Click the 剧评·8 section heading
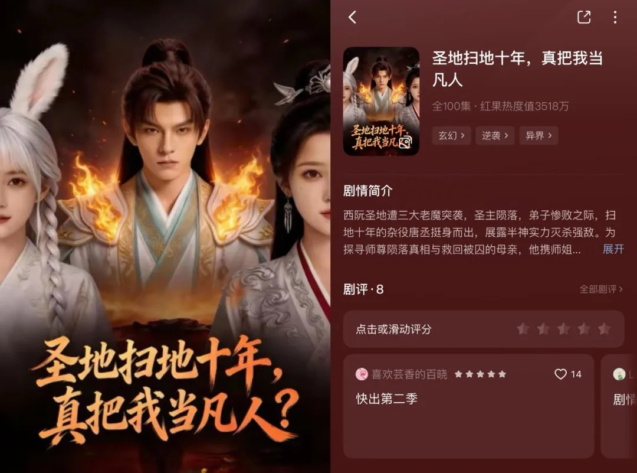Image resolution: width=637 pixels, height=473 pixels. (363, 289)
